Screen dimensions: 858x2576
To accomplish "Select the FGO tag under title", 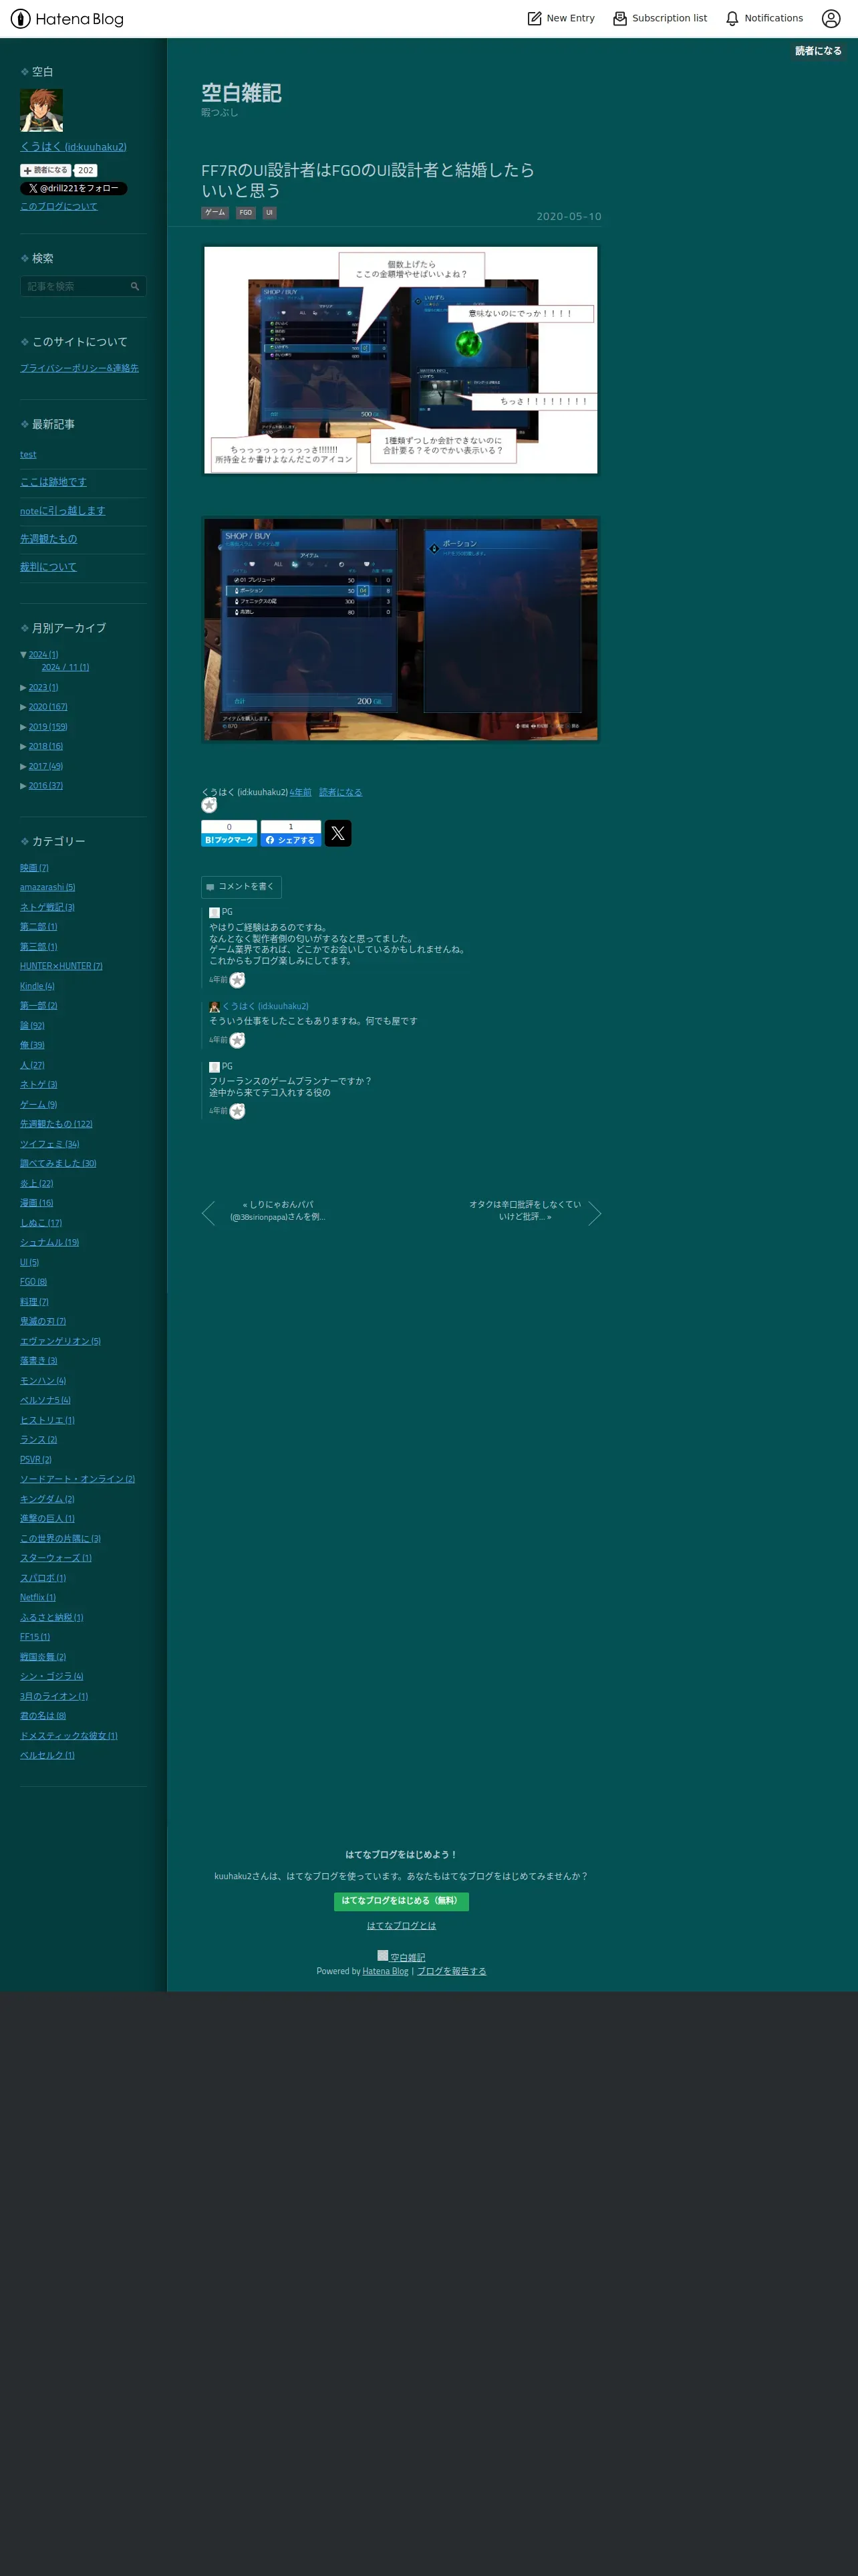I will (x=246, y=213).
